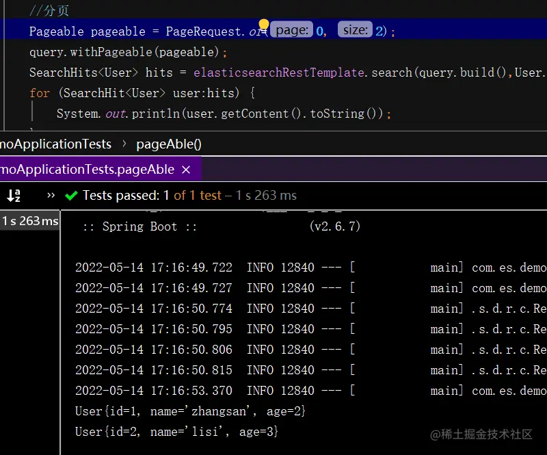The width and height of the screenshot is (547, 455).
Task: Click the System.out.println statement
Action: [224, 114]
